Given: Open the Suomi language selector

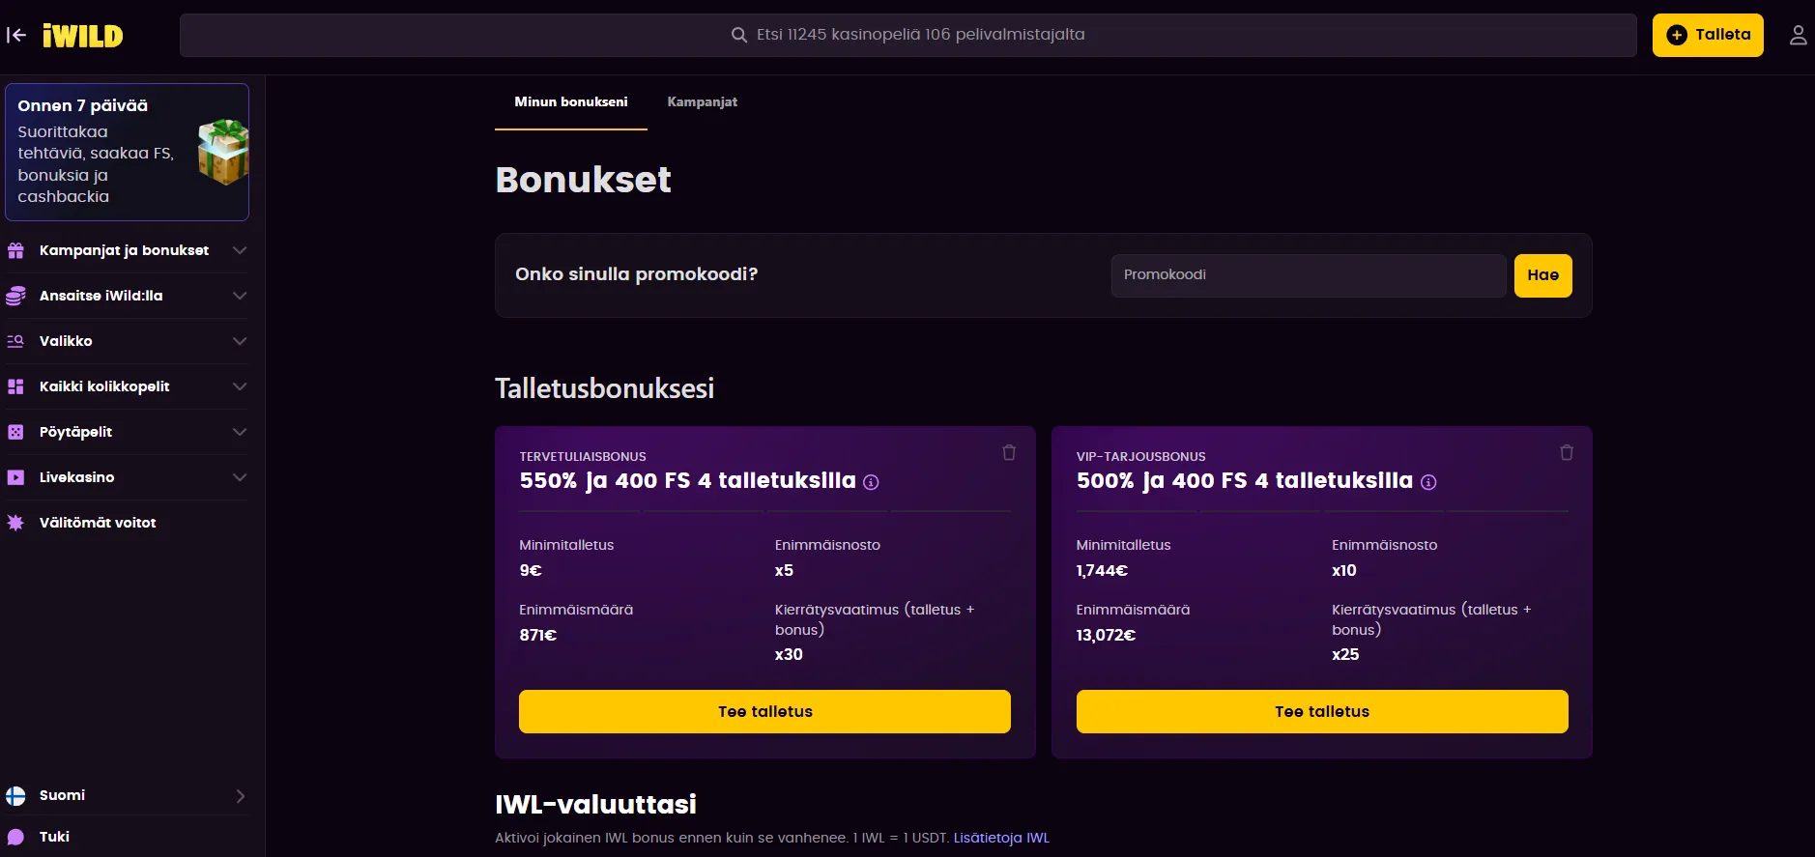Looking at the screenshot, I should coord(126,795).
